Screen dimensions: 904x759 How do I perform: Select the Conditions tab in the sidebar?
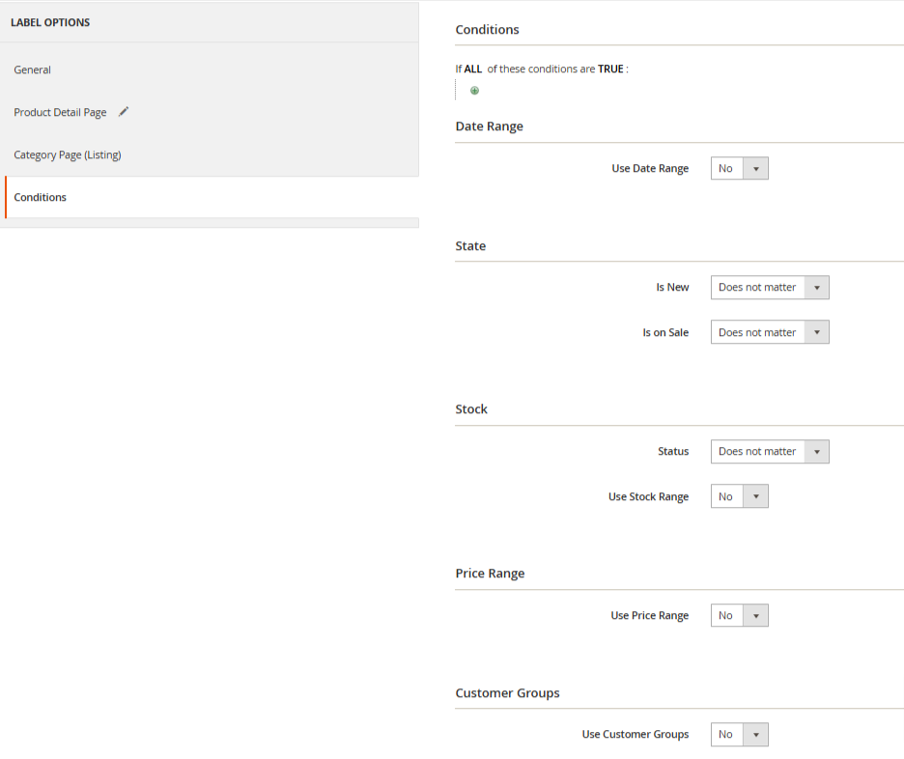41,197
